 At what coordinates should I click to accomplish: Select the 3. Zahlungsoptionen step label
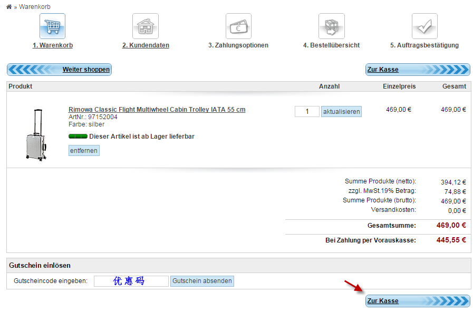pyautogui.click(x=238, y=45)
